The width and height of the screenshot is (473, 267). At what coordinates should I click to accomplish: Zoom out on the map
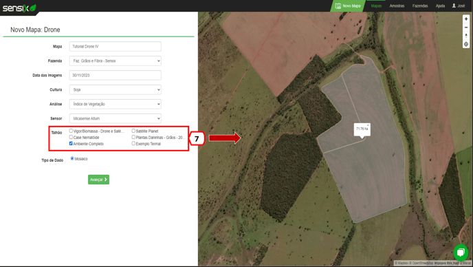(466, 28)
